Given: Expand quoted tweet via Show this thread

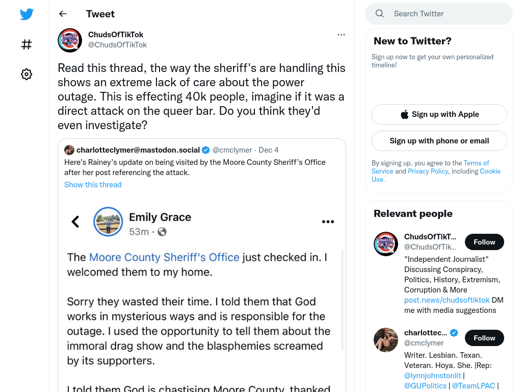Looking at the screenshot, I should tap(93, 185).
